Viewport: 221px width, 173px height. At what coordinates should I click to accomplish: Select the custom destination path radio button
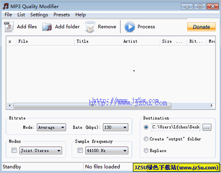[x=146, y=127]
